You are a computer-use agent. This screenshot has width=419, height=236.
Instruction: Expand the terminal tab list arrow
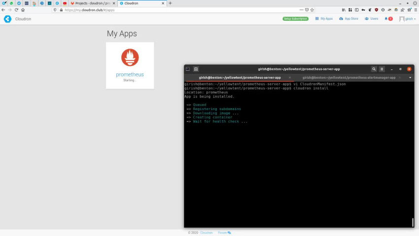tap(410, 77)
